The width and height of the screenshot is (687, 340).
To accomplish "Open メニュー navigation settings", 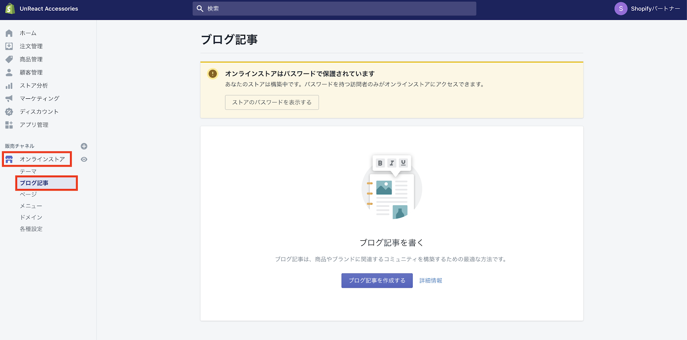I will (x=31, y=206).
